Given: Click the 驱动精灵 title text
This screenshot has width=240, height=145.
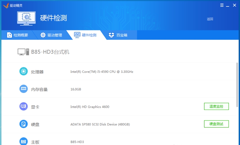Looking at the screenshot, I should [16, 6].
